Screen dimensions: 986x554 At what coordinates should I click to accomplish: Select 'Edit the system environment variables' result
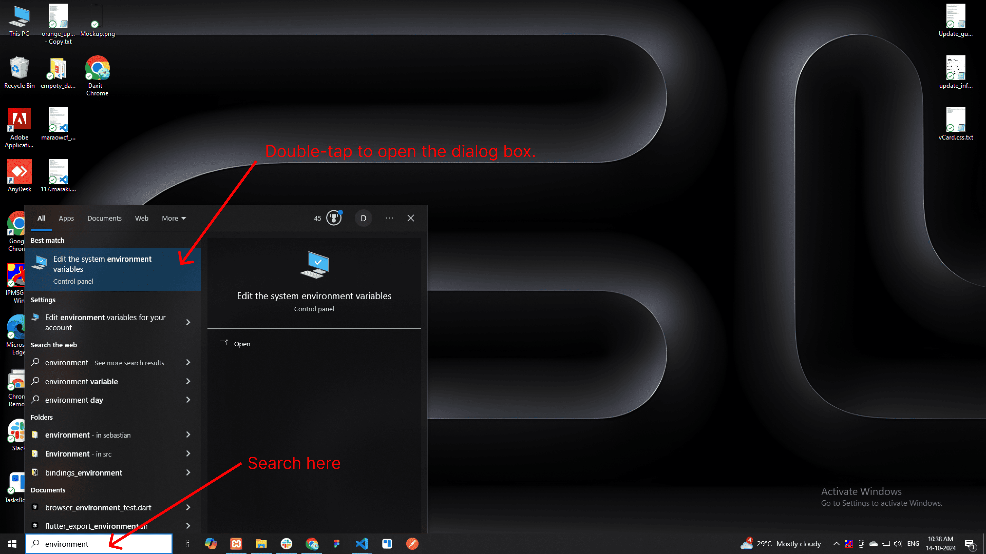(112, 270)
